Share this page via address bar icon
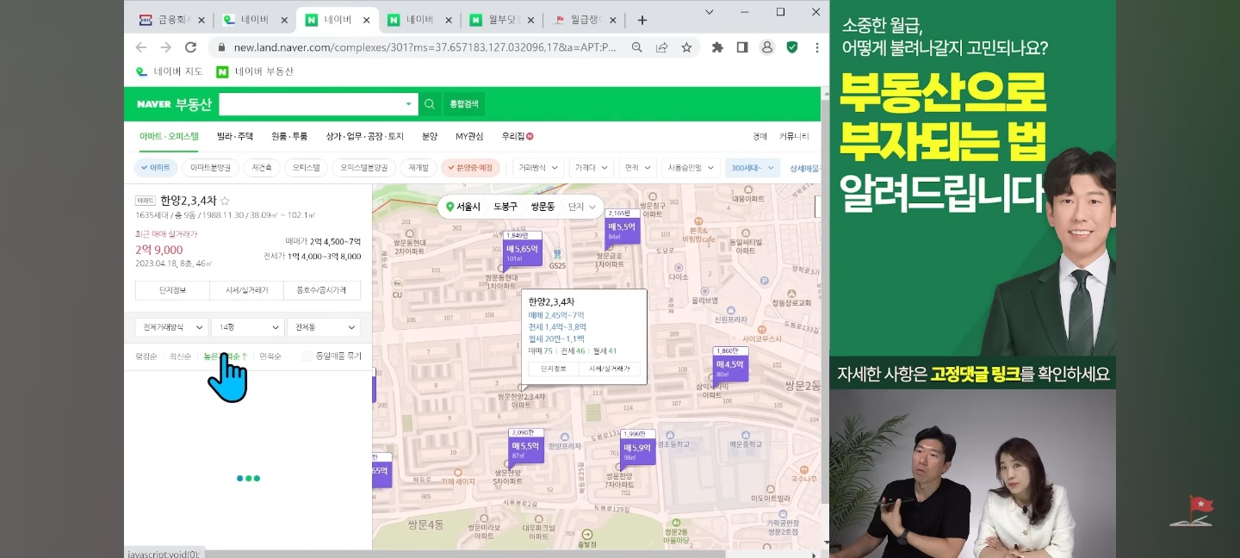The width and height of the screenshot is (1240, 558). pyautogui.click(x=661, y=47)
